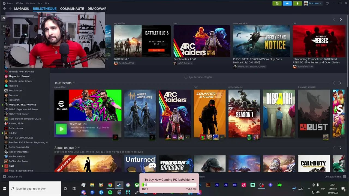Open TikTok from the taskbar
This screenshot has height=196, width=349.
tap(244, 185)
